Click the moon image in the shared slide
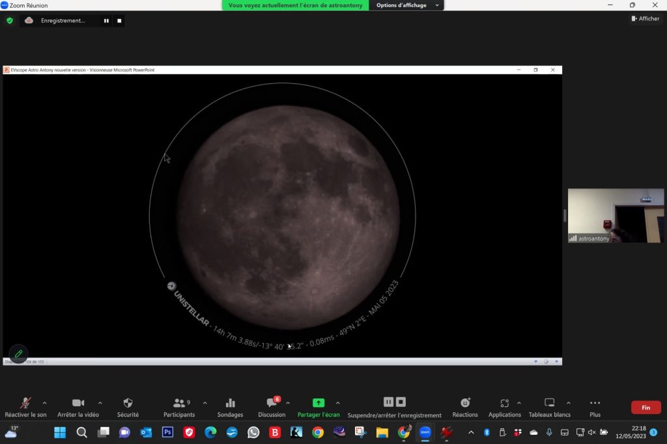The image size is (667, 444). (x=288, y=217)
